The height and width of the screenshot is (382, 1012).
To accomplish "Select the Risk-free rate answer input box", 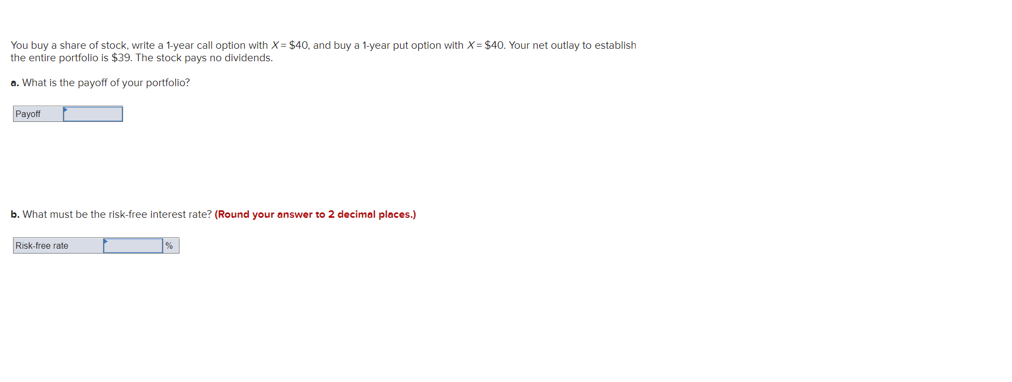I will tap(133, 245).
